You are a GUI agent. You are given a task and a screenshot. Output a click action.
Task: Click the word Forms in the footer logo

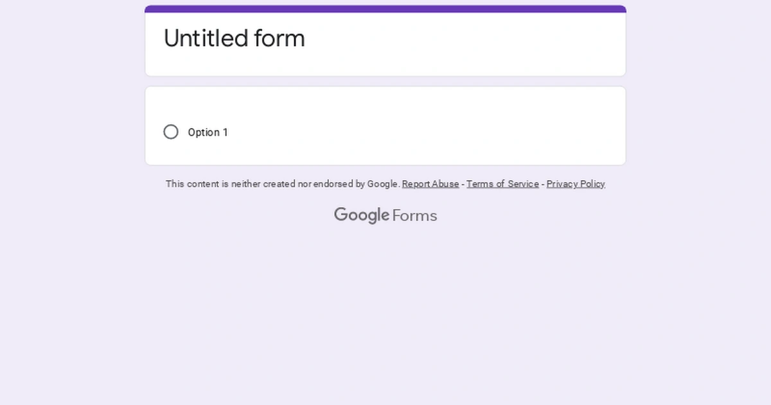414,215
